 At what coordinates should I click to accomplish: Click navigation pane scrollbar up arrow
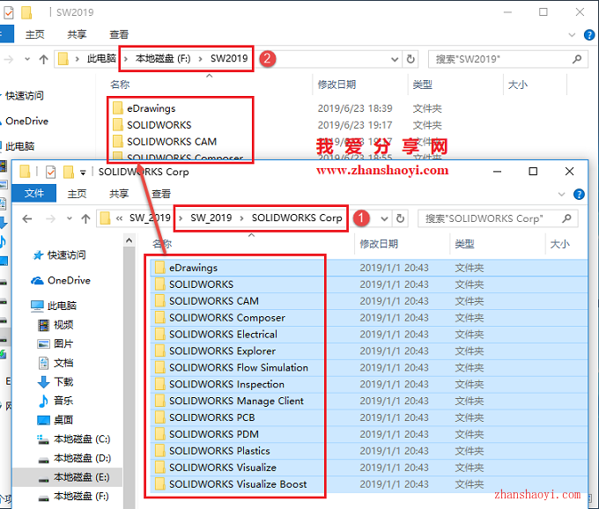(x=129, y=240)
